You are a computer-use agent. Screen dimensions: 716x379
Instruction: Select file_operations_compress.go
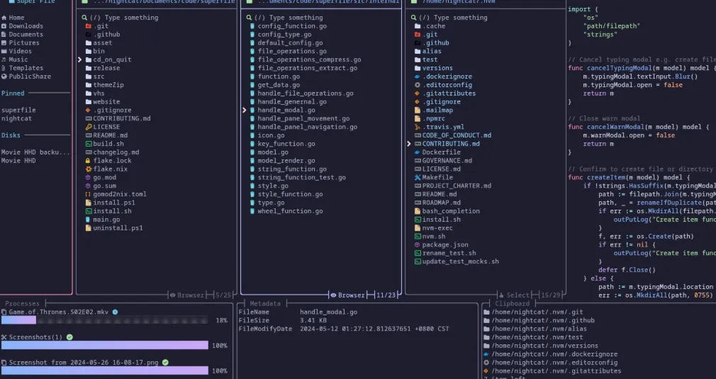pos(309,60)
